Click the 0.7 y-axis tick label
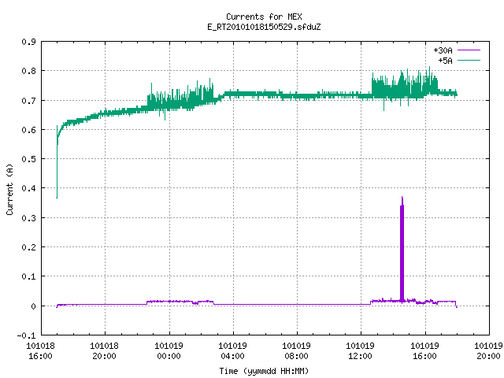 point(28,101)
